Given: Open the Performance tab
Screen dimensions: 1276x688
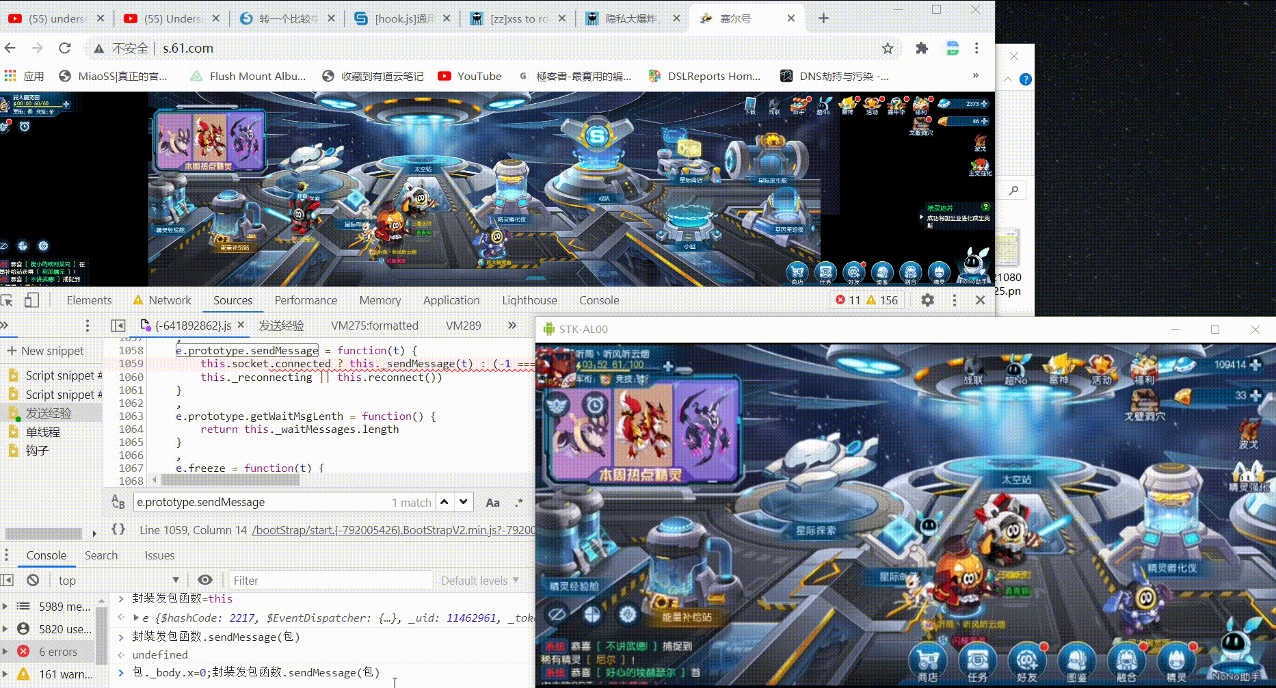Looking at the screenshot, I should (x=306, y=300).
